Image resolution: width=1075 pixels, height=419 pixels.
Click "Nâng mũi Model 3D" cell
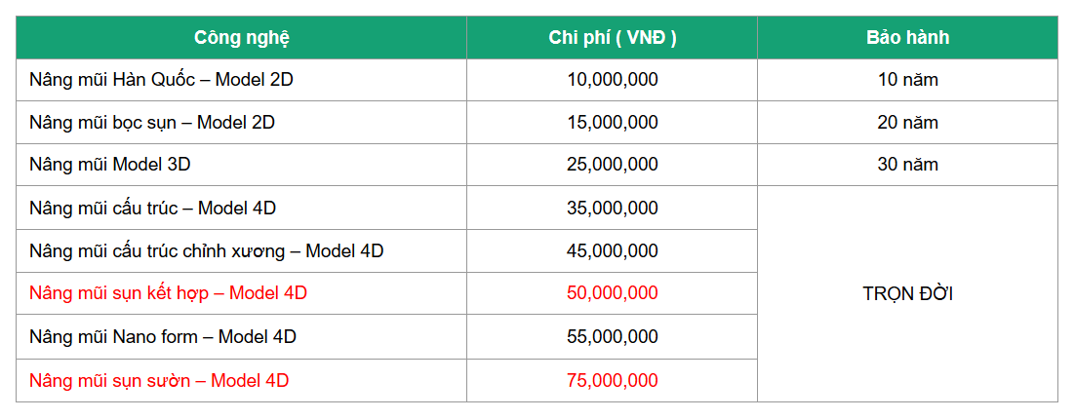point(109,165)
